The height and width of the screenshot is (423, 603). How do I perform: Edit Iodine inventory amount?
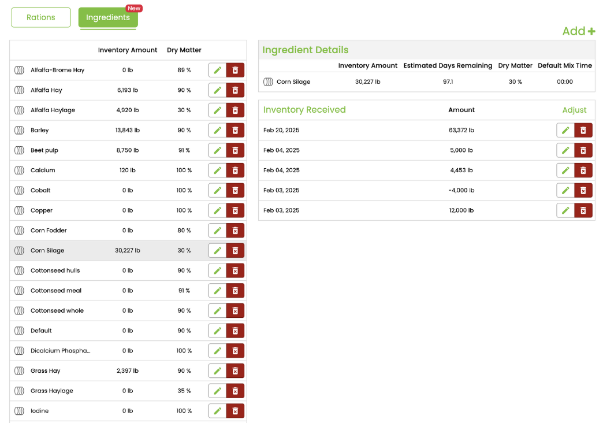pyautogui.click(x=218, y=410)
